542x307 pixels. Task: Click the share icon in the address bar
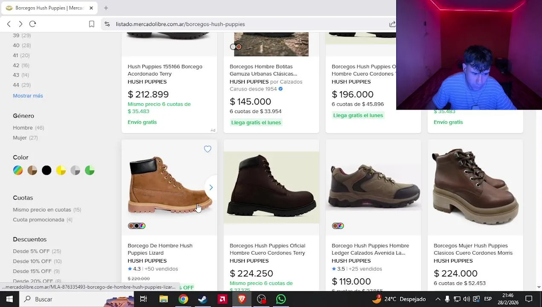392,24
